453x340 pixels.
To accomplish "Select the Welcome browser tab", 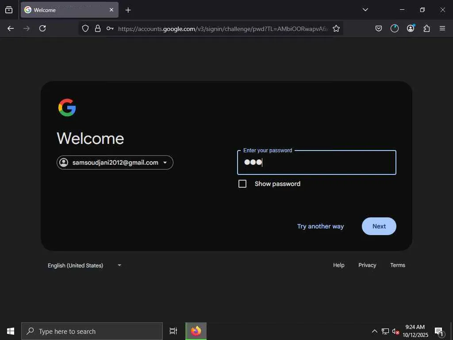I will 69,10.
